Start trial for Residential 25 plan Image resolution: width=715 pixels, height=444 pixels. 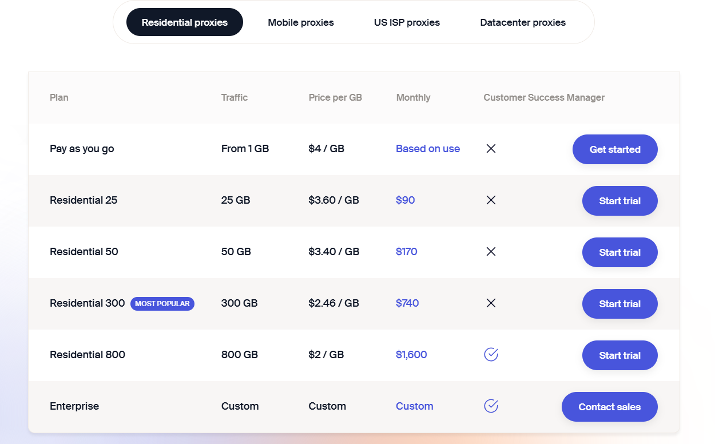[x=620, y=201]
